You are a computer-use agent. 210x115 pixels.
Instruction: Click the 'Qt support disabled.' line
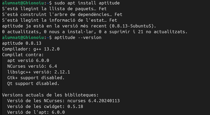click(x=33, y=84)
